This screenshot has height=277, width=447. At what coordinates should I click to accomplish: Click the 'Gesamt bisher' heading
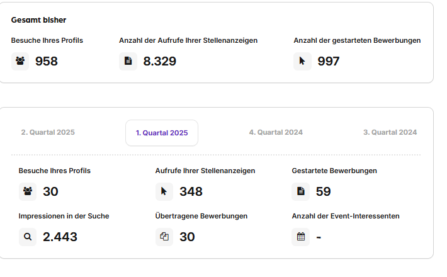coord(38,20)
